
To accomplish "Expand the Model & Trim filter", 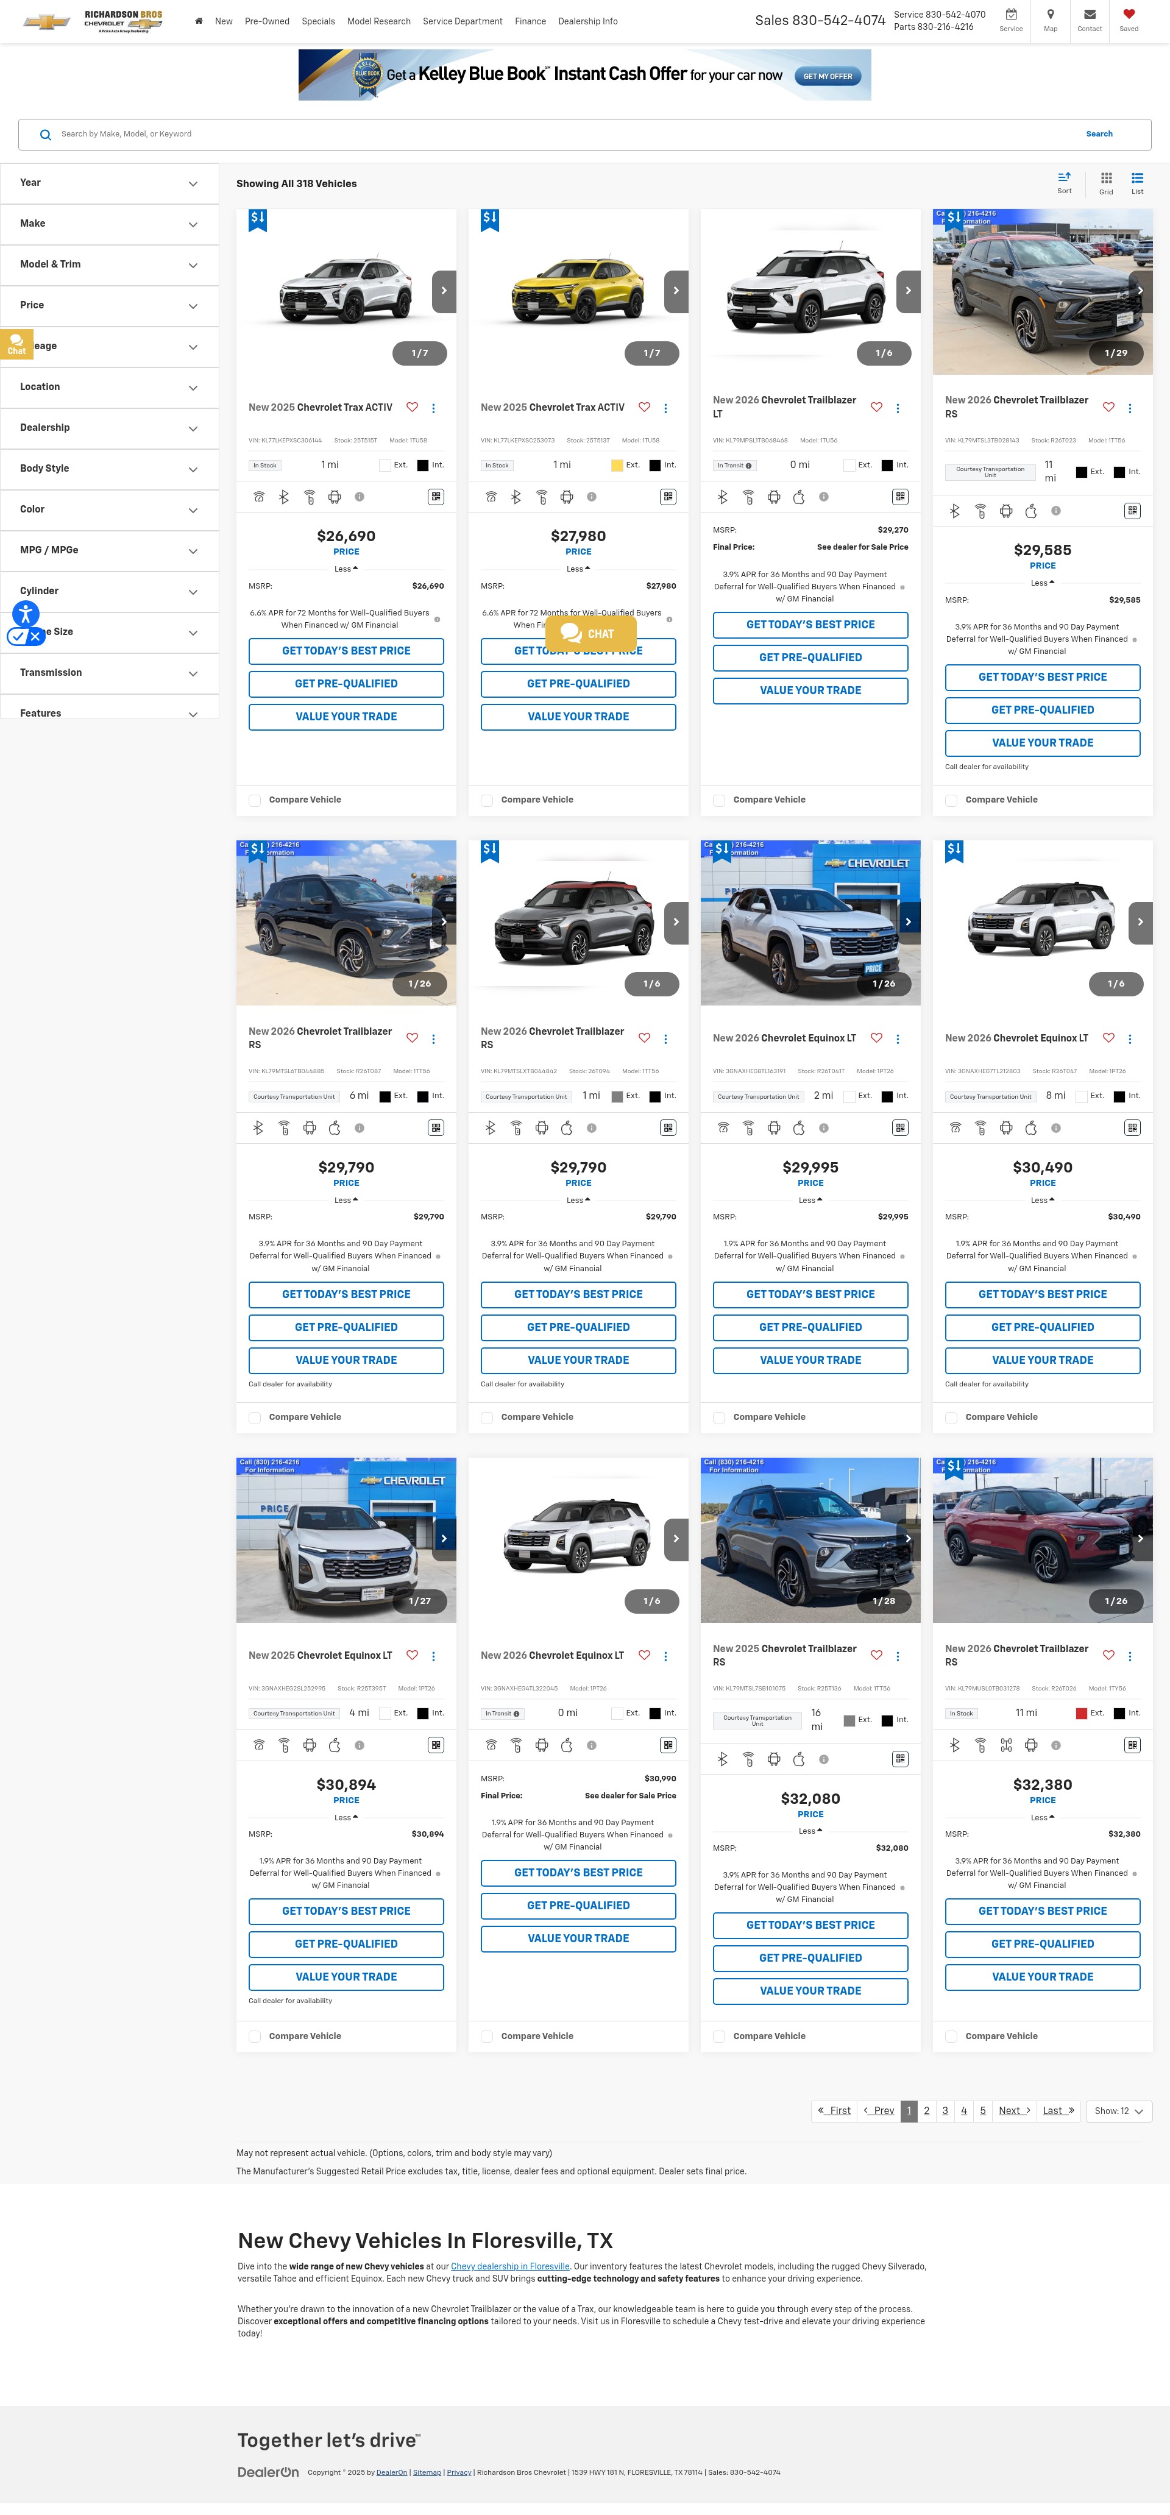I will [x=109, y=264].
